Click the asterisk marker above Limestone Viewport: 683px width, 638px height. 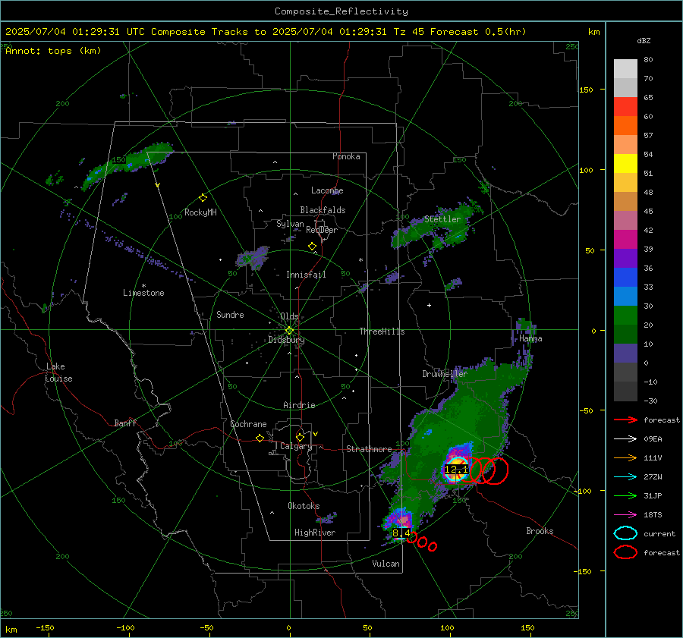143,286
